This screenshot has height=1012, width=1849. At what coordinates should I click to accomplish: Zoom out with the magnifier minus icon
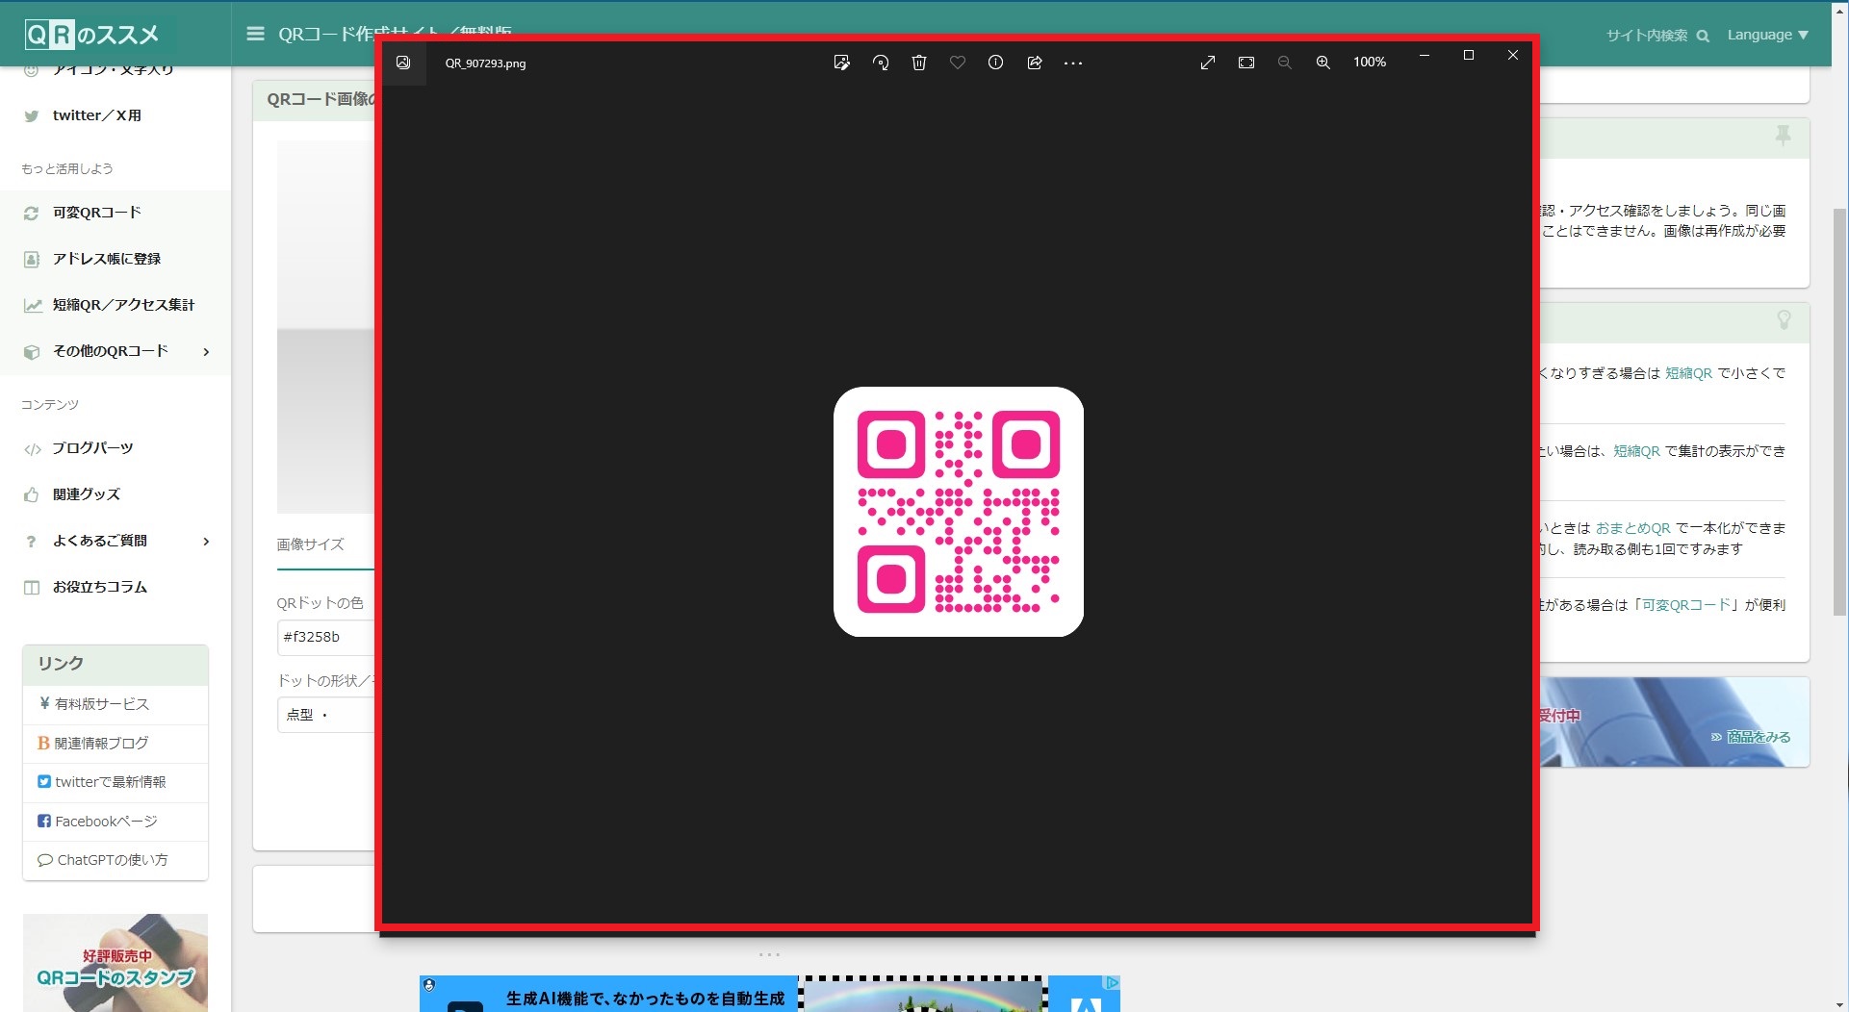click(1284, 63)
